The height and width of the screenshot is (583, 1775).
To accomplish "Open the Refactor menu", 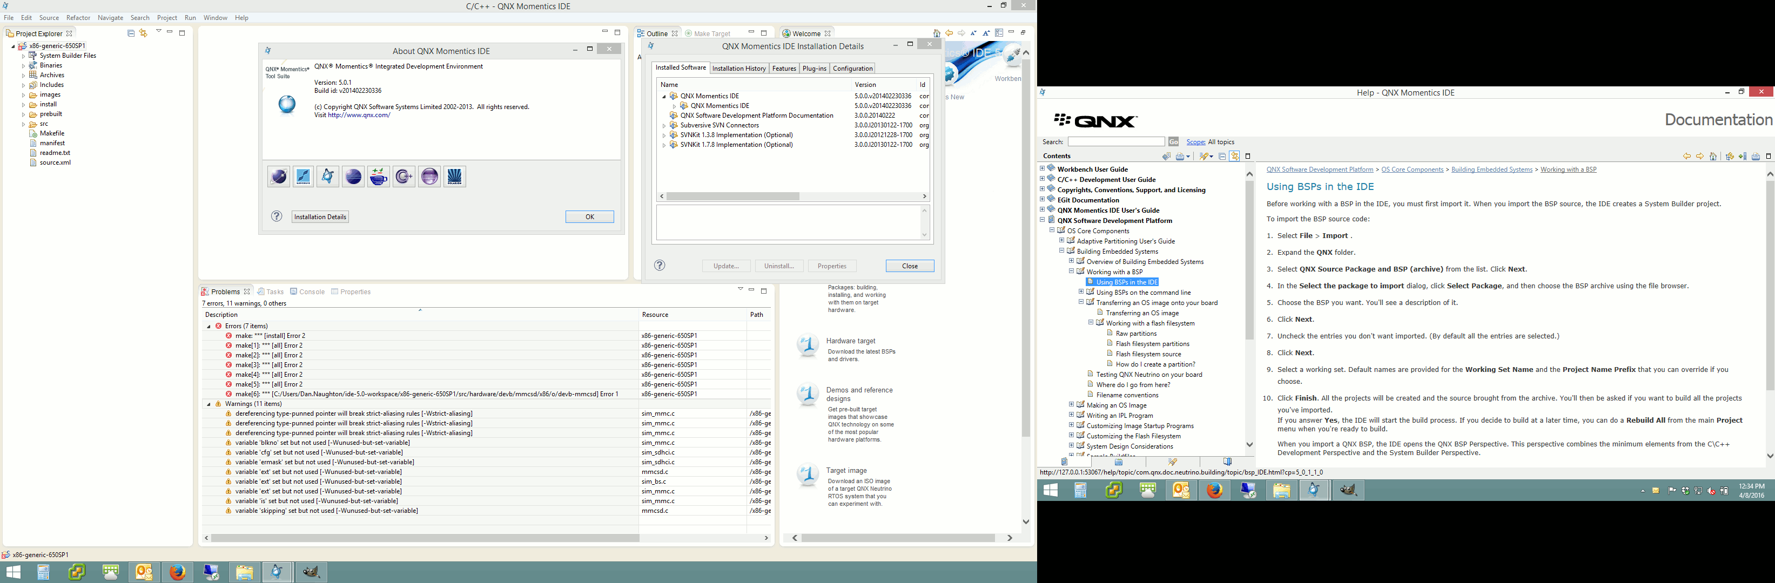I will click(x=78, y=18).
